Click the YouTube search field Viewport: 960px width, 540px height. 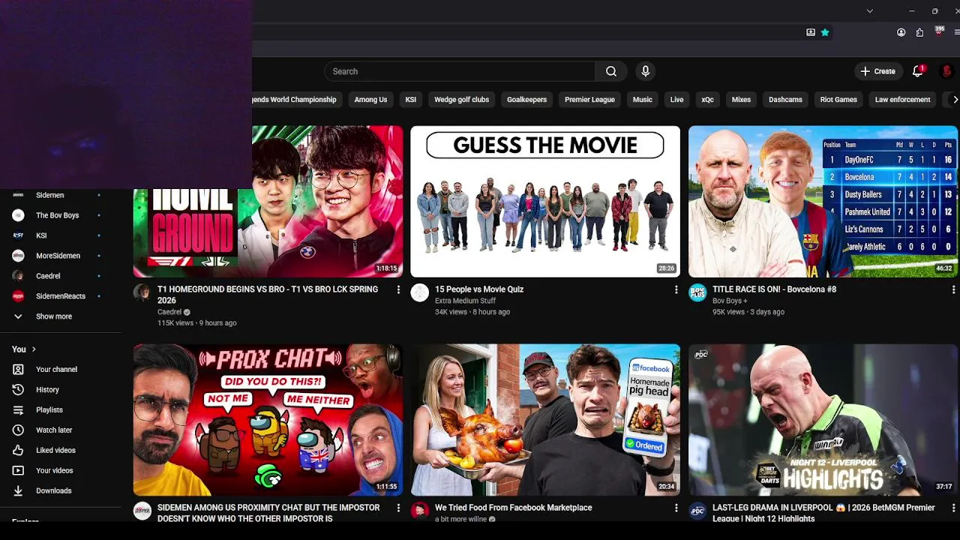460,71
